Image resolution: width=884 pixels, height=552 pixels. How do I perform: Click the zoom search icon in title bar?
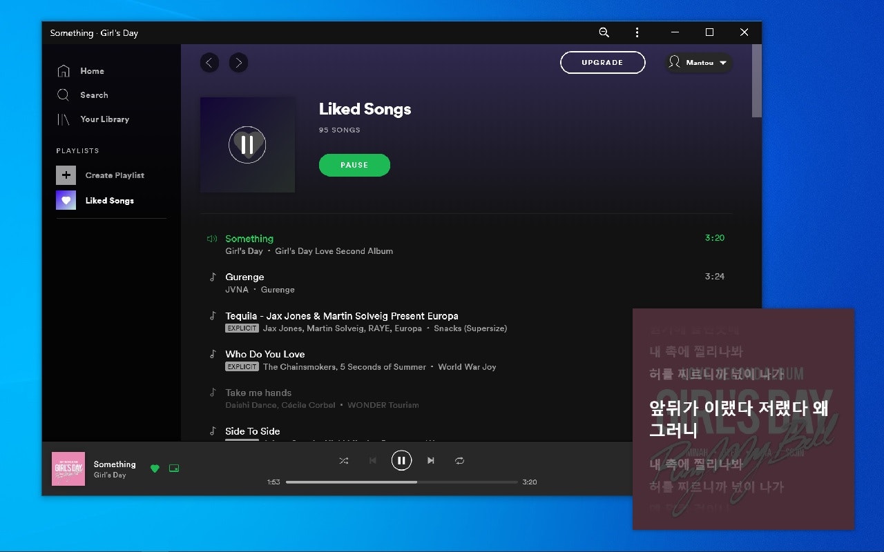click(604, 32)
